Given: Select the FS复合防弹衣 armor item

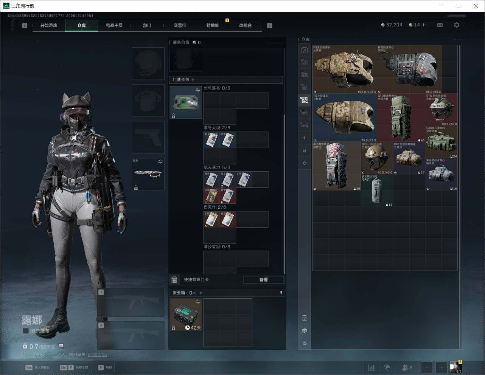Looking at the screenshot, I should [345, 70].
